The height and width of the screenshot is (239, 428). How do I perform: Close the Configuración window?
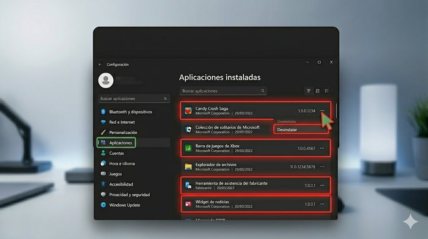click(x=331, y=62)
